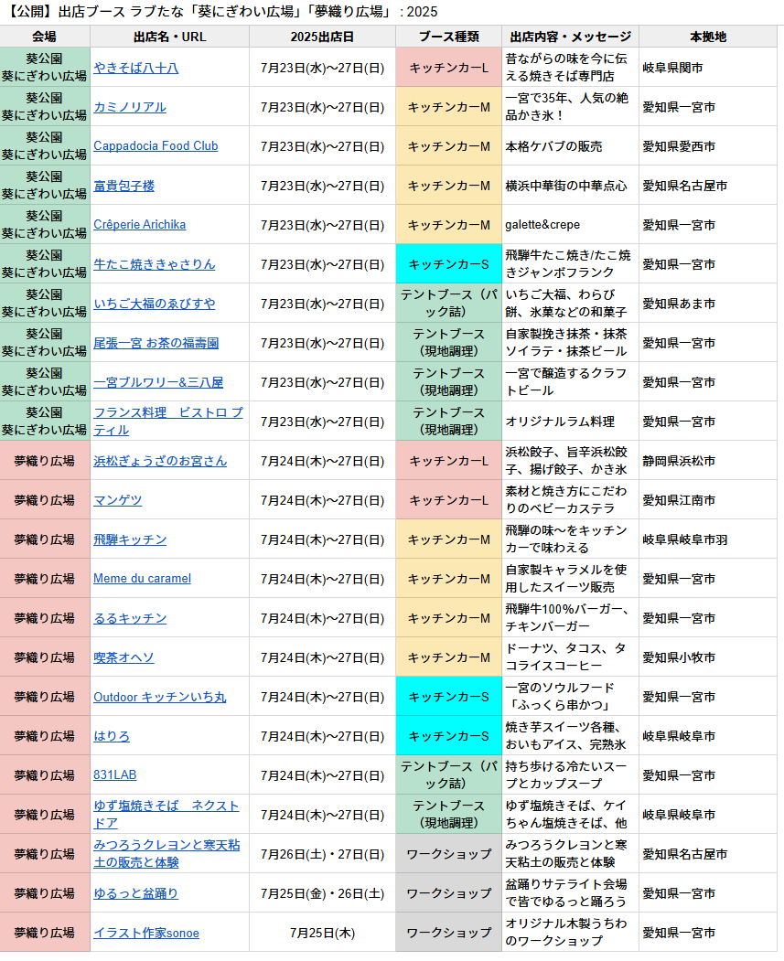Image resolution: width=784 pixels, height=961 pixels.
Task: Select the 本格ケバブの販売 cell
Action: 570,146
